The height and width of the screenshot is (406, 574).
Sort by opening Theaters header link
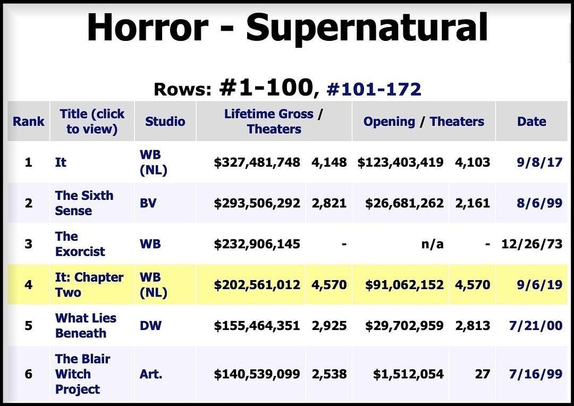(457, 122)
